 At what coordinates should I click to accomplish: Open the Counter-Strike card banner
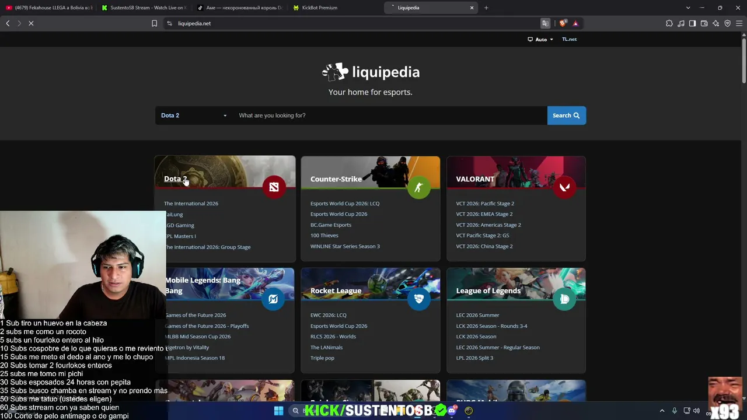pos(371,171)
